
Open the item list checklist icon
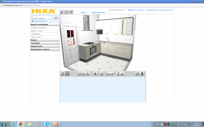point(71,12)
